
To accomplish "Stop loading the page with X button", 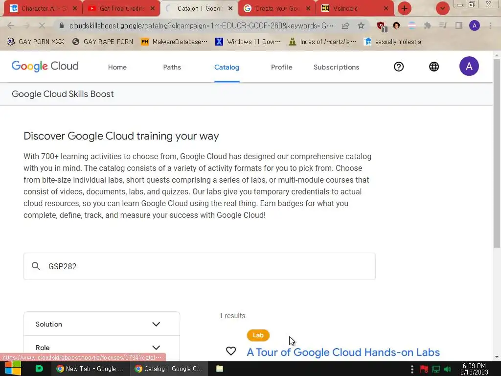I will tap(42, 25).
